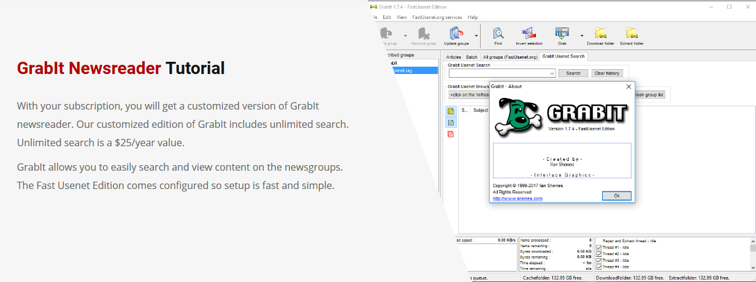Open the Download folder icon
This screenshot has width=756, height=282.
pyautogui.click(x=600, y=33)
